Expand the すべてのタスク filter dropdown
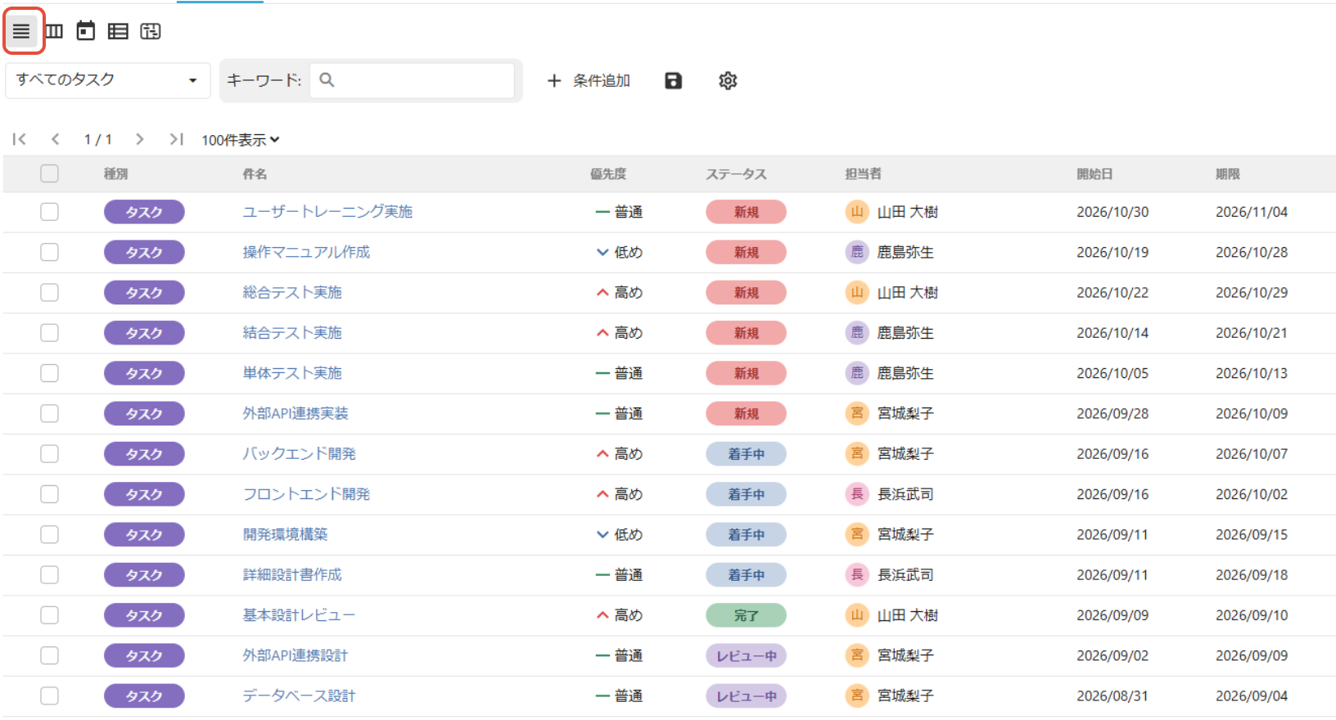The image size is (1336, 720). point(107,80)
